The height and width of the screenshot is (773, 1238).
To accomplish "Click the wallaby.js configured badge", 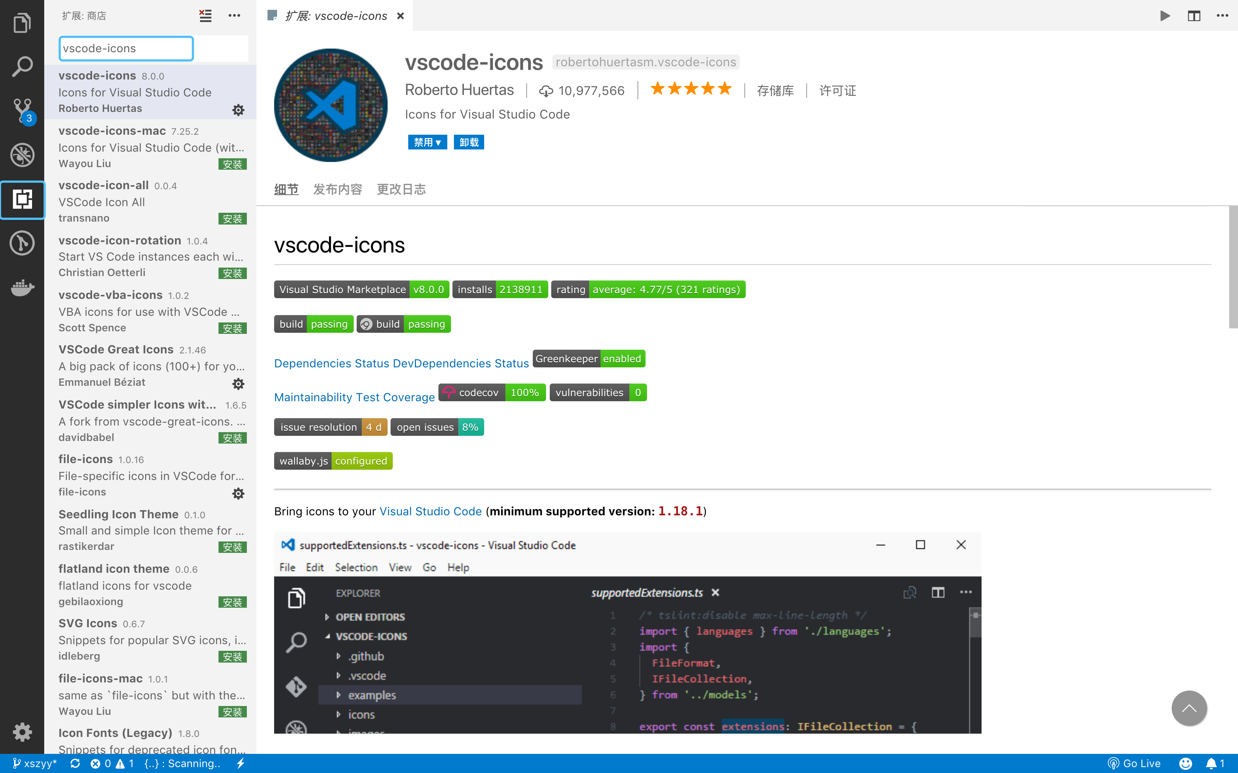I will (333, 460).
